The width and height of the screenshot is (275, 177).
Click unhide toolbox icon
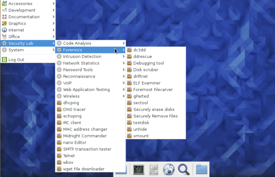tap(129, 129)
